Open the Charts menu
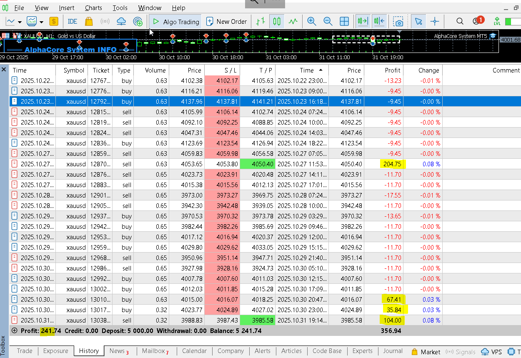This screenshot has height=358, width=521. tap(93, 8)
